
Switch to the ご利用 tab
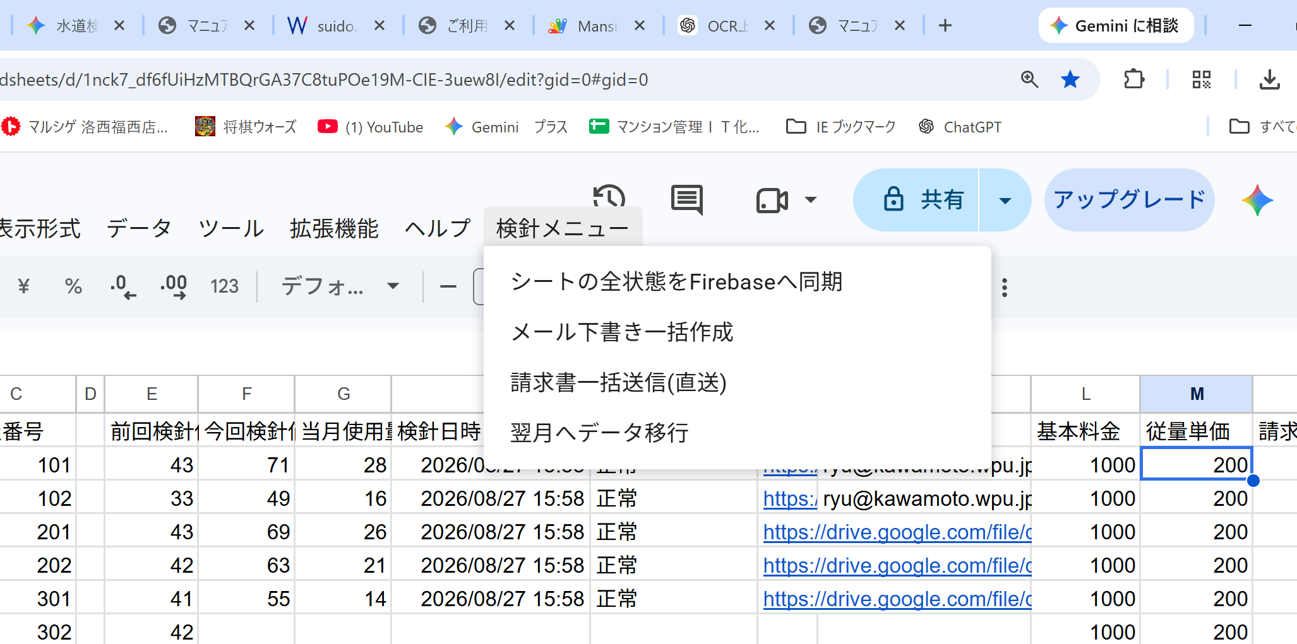click(467, 26)
